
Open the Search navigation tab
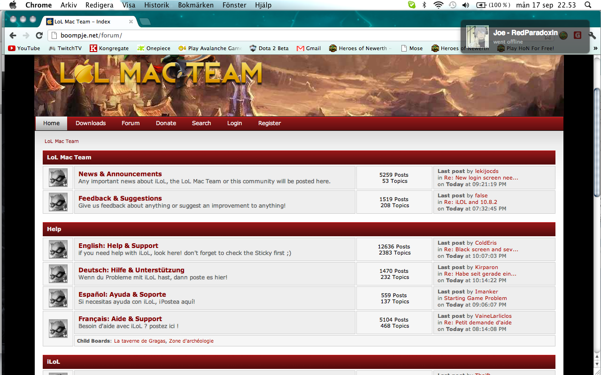(x=201, y=123)
